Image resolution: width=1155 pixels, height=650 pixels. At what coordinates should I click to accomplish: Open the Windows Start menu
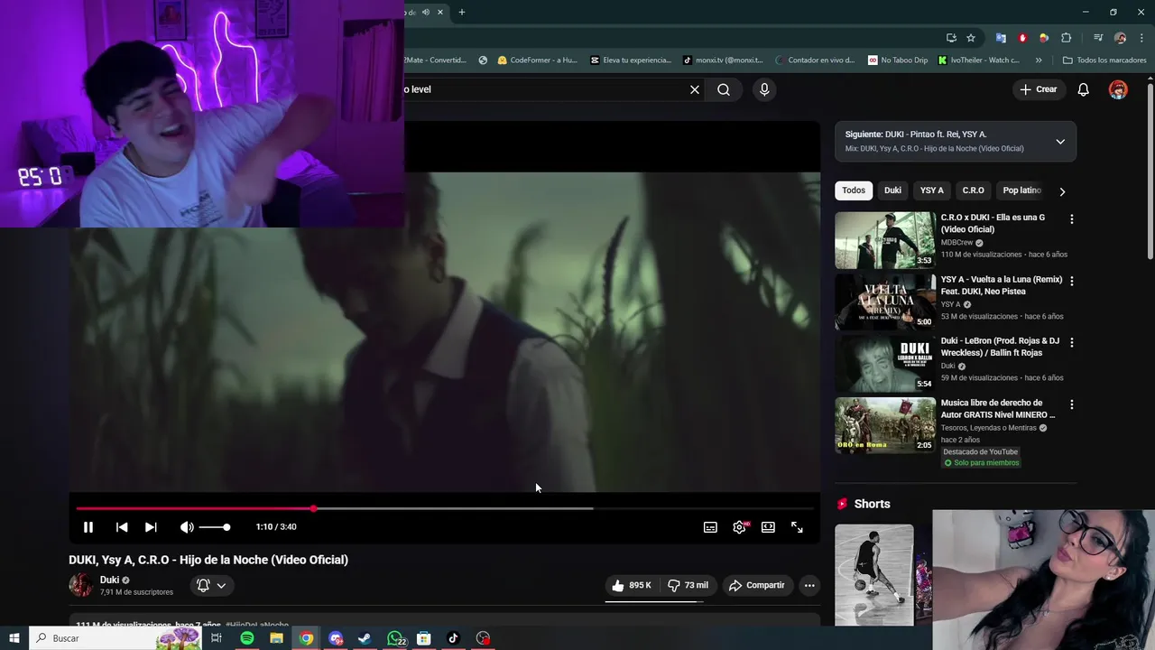click(x=14, y=638)
